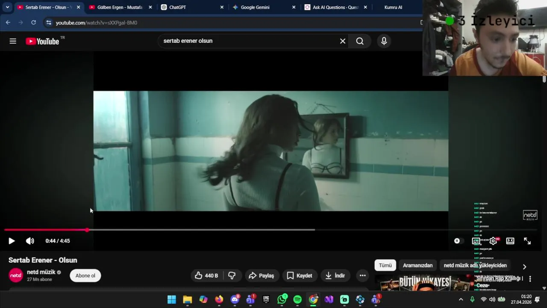Select netd müzik adlı yükleyiciden chip
The image size is (547, 308).
click(x=475, y=265)
